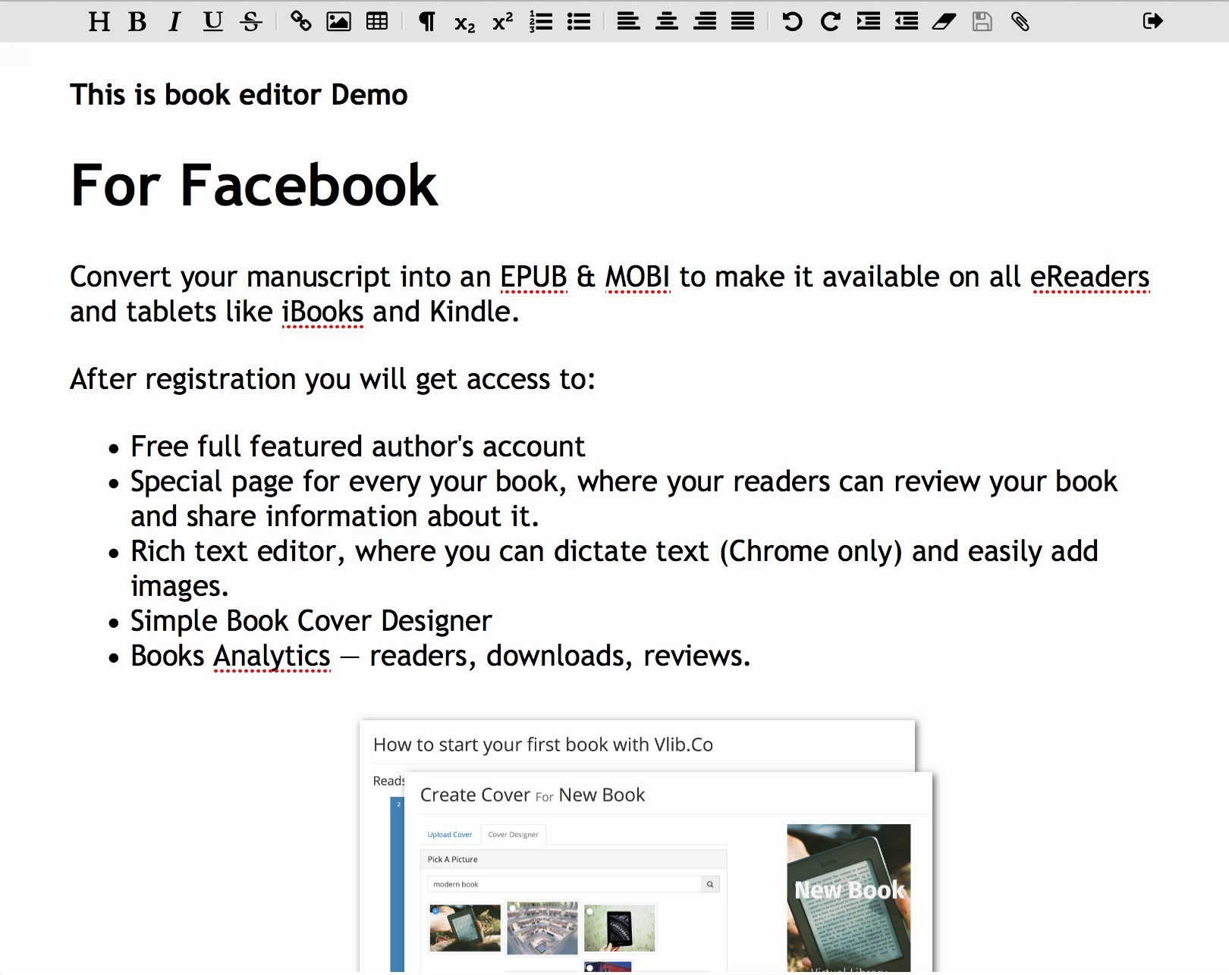The image size is (1229, 975).
Task: Click the 'Special page for every your book' bullet
Action: pyautogui.click(x=624, y=498)
